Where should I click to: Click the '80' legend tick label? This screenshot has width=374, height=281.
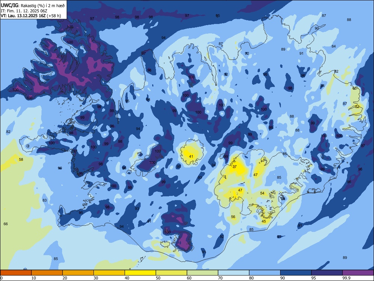251,278
